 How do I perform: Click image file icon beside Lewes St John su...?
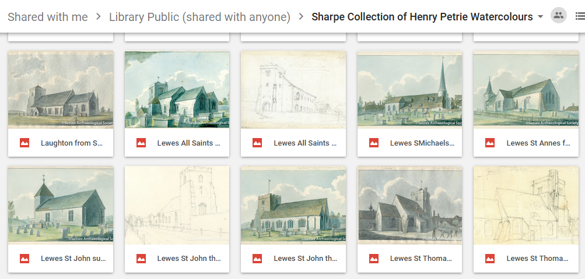[x=24, y=258]
